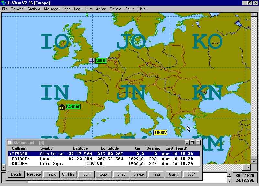Click the EA1BAF home station icon

(62, 107)
